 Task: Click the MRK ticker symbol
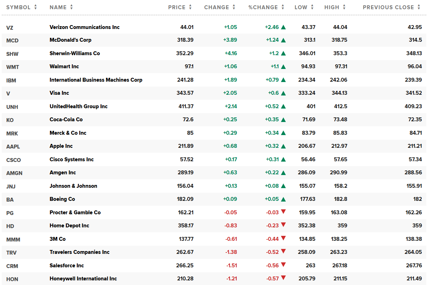coord(12,133)
